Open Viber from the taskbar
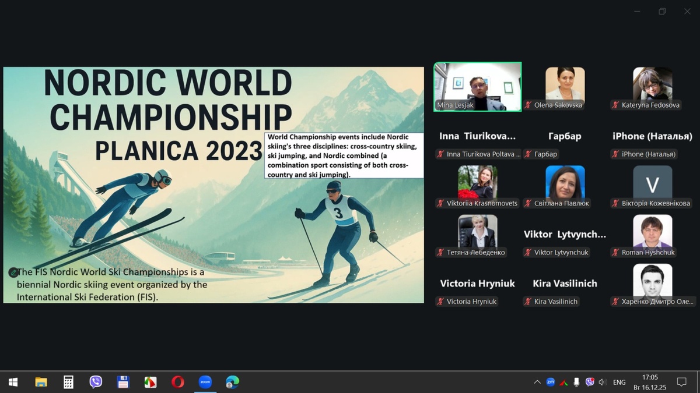700x393 pixels. tap(96, 382)
